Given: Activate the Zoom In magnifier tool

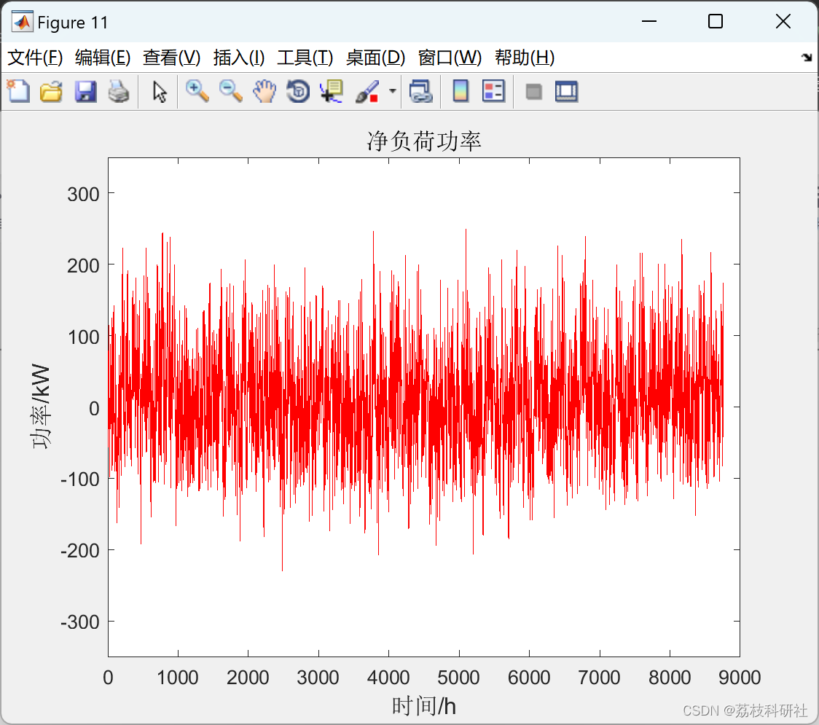Looking at the screenshot, I should 197,91.
